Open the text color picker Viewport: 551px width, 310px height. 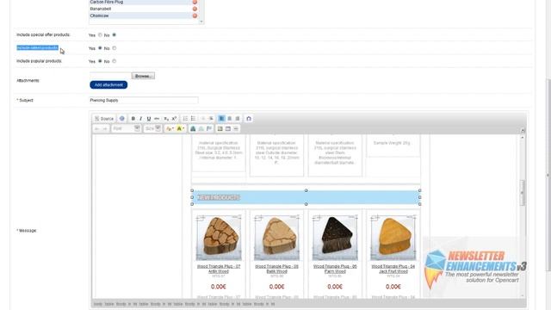(x=170, y=129)
